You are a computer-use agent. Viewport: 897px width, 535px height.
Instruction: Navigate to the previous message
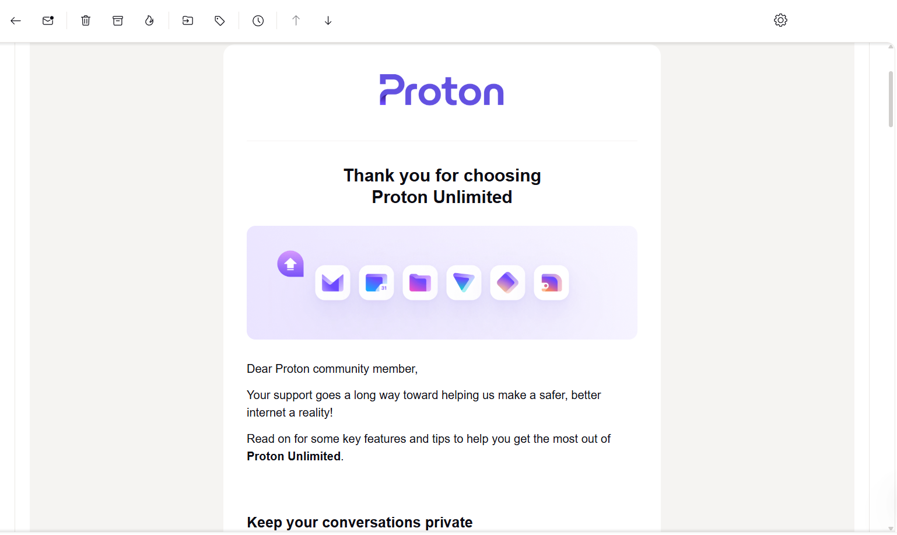(296, 20)
